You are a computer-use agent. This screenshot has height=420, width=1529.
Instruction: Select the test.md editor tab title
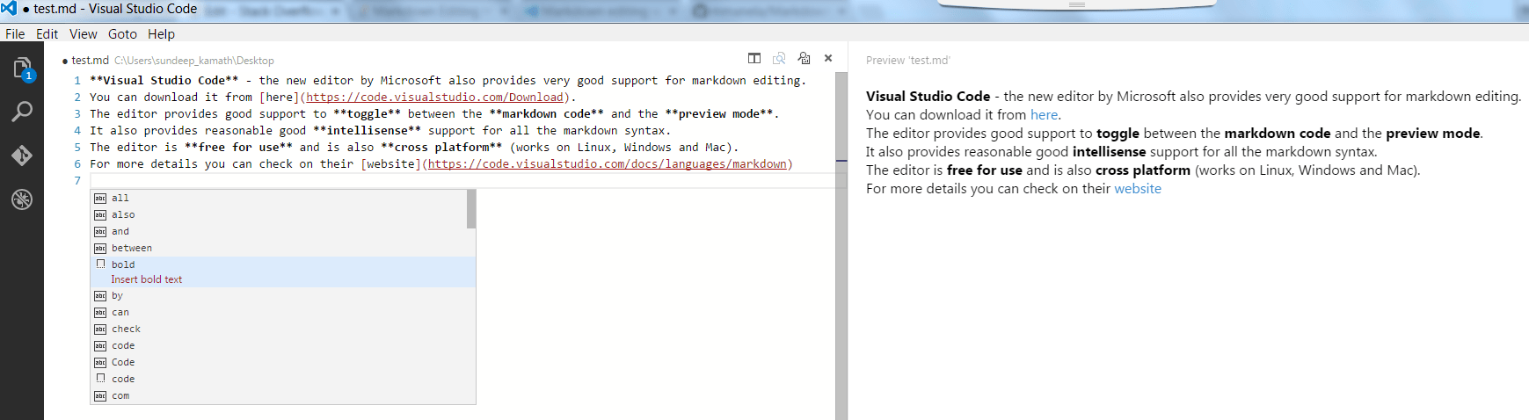pyautogui.click(x=90, y=60)
